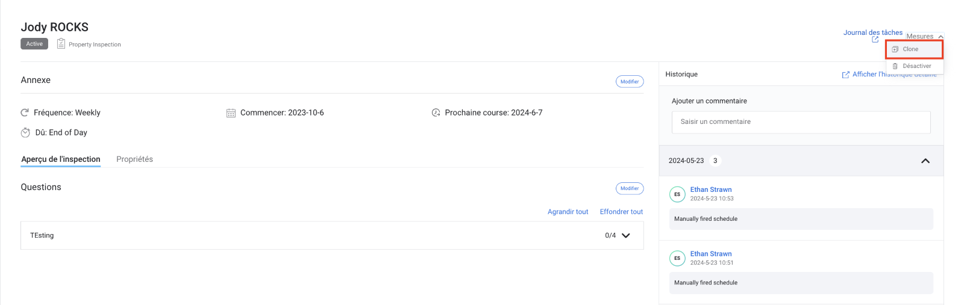This screenshot has height=305, width=964.
Task: Click the Prochaine course clock icon
Action: coord(436,112)
